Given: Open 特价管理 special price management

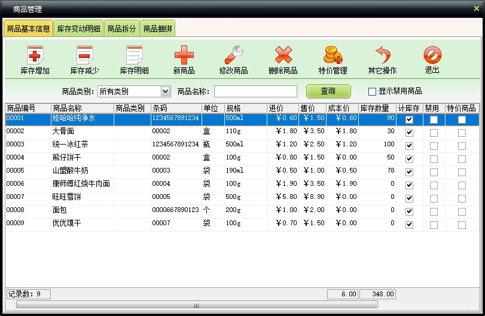Looking at the screenshot, I should coord(333,57).
